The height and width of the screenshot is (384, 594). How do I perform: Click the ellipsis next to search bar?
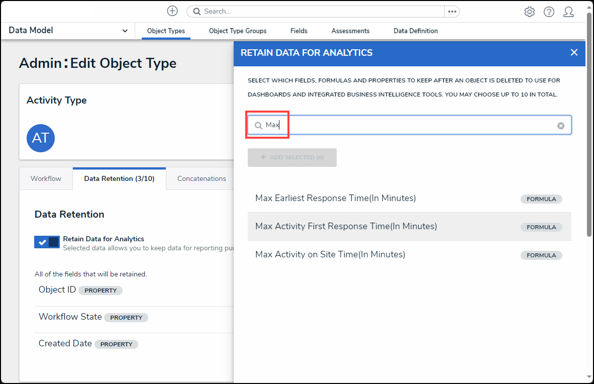[452, 12]
